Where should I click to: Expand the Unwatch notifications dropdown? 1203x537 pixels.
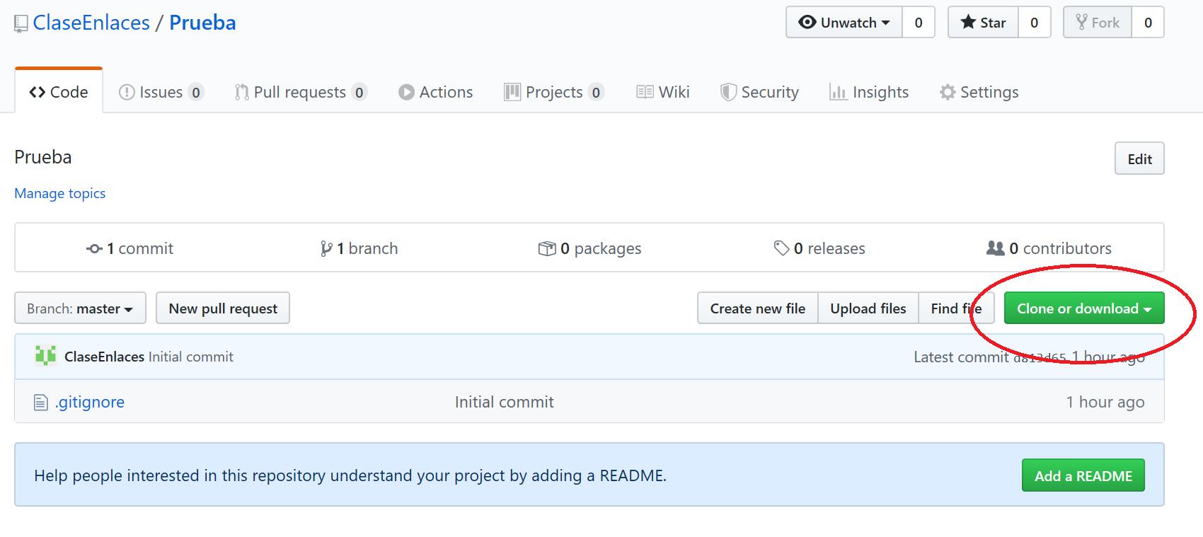pyautogui.click(x=844, y=23)
